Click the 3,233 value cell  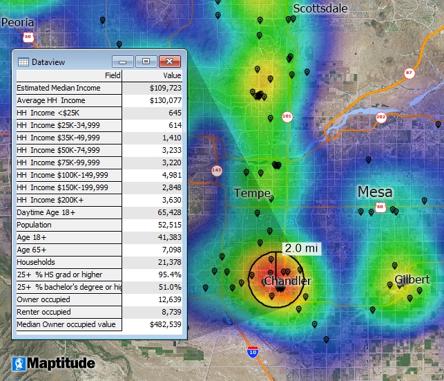tap(153, 150)
